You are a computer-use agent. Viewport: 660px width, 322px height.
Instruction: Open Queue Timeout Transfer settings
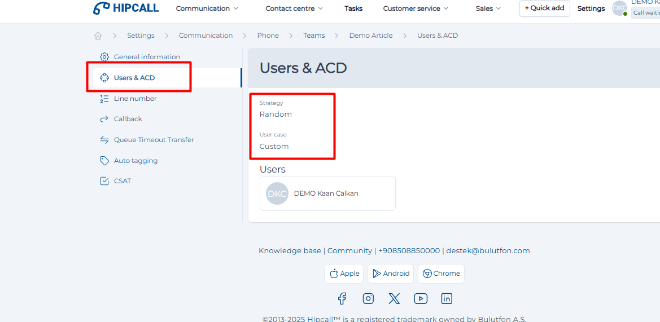pos(154,140)
